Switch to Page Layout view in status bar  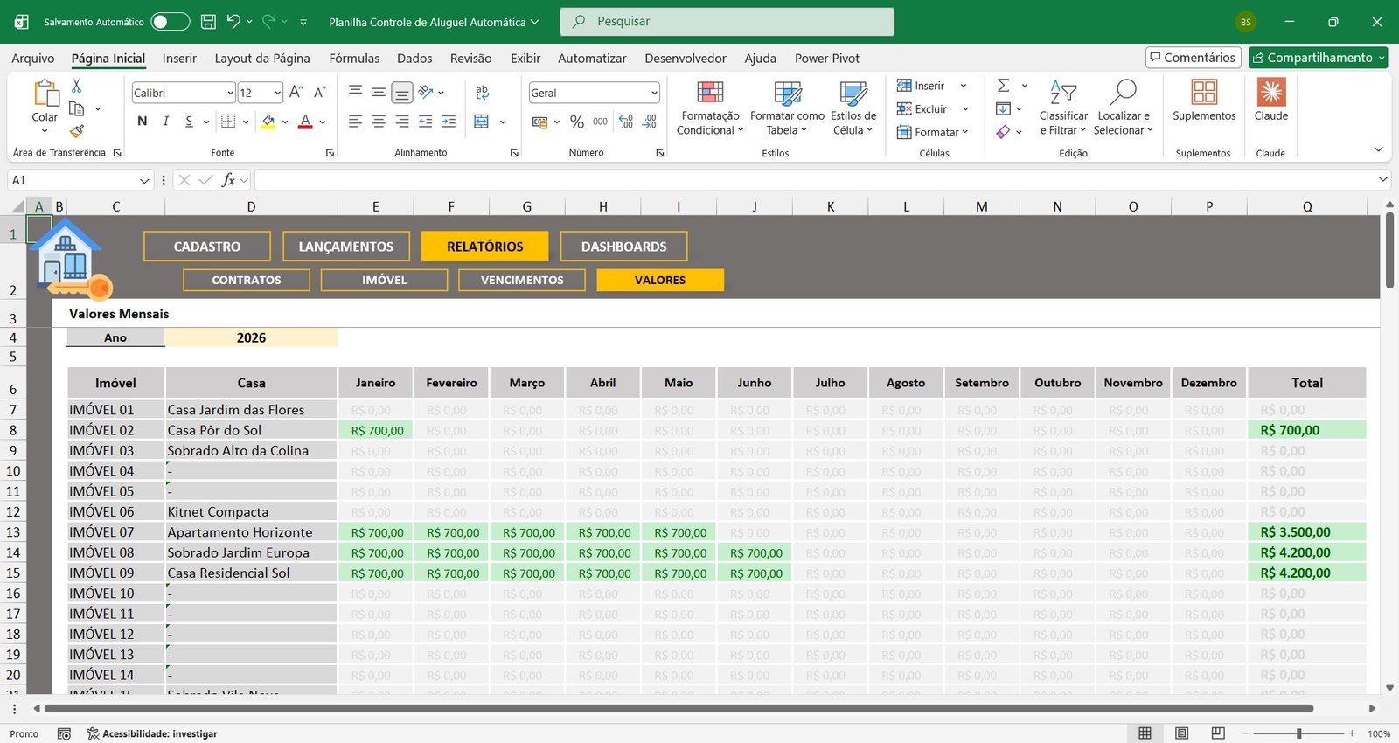pos(1181,733)
